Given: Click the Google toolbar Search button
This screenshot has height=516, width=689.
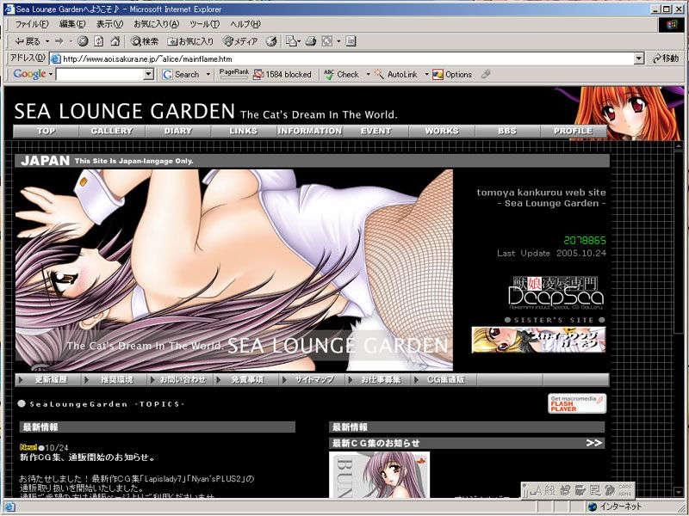Looking at the screenshot, I should [181, 75].
